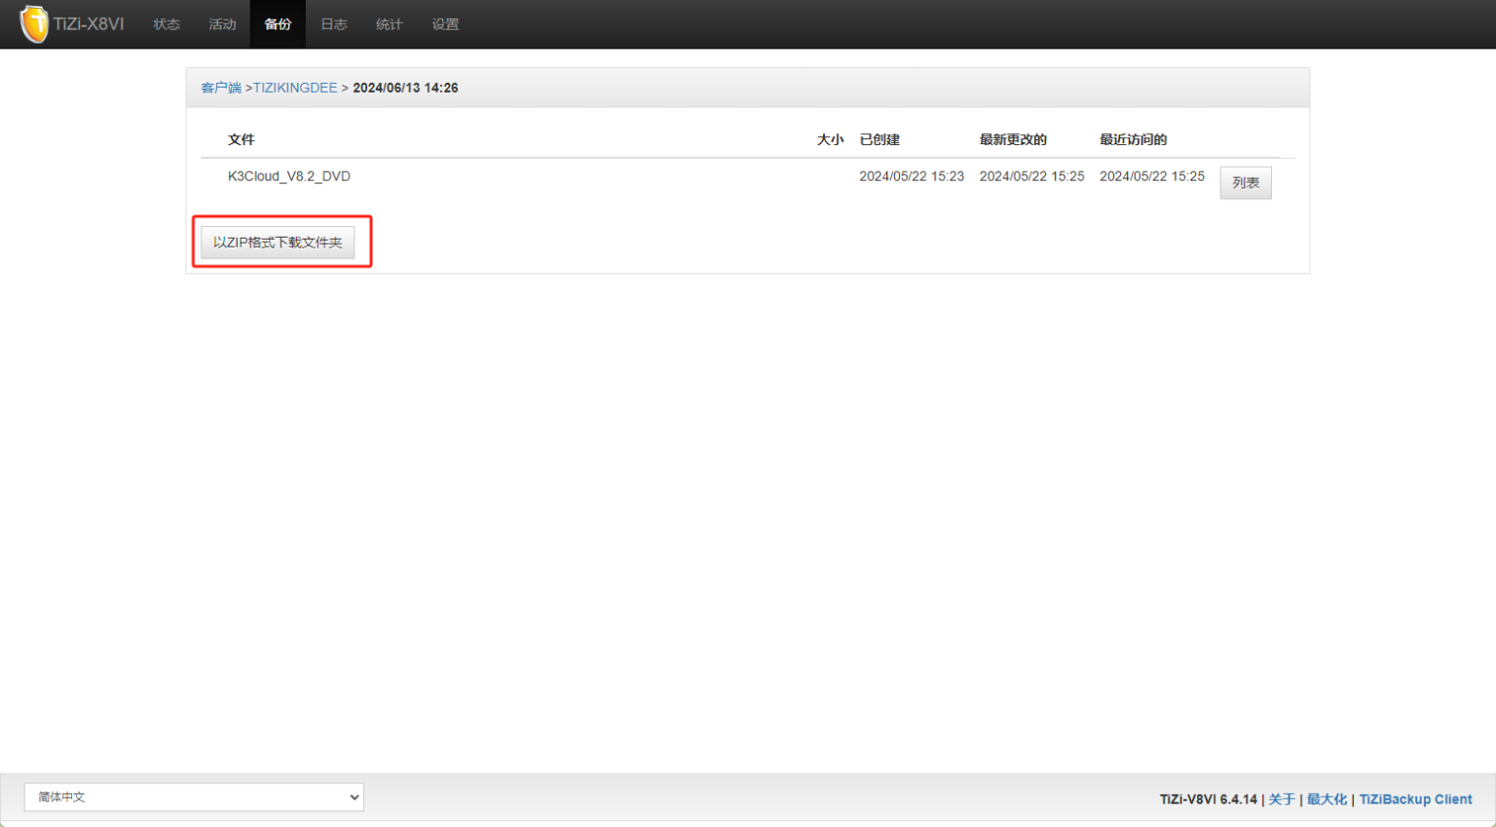Image resolution: width=1496 pixels, height=827 pixels.
Task: Click the 大小 column header
Action: [830, 139]
